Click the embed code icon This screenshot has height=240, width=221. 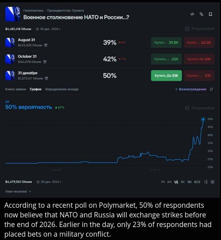(x=192, y=14)
